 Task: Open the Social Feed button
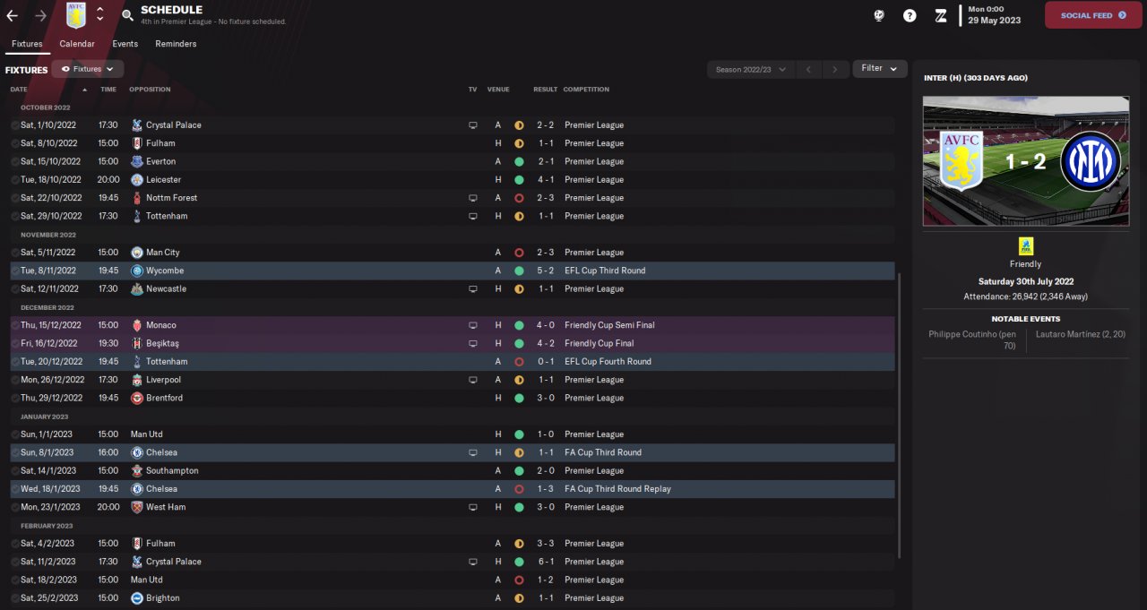tap(1093, 15)
